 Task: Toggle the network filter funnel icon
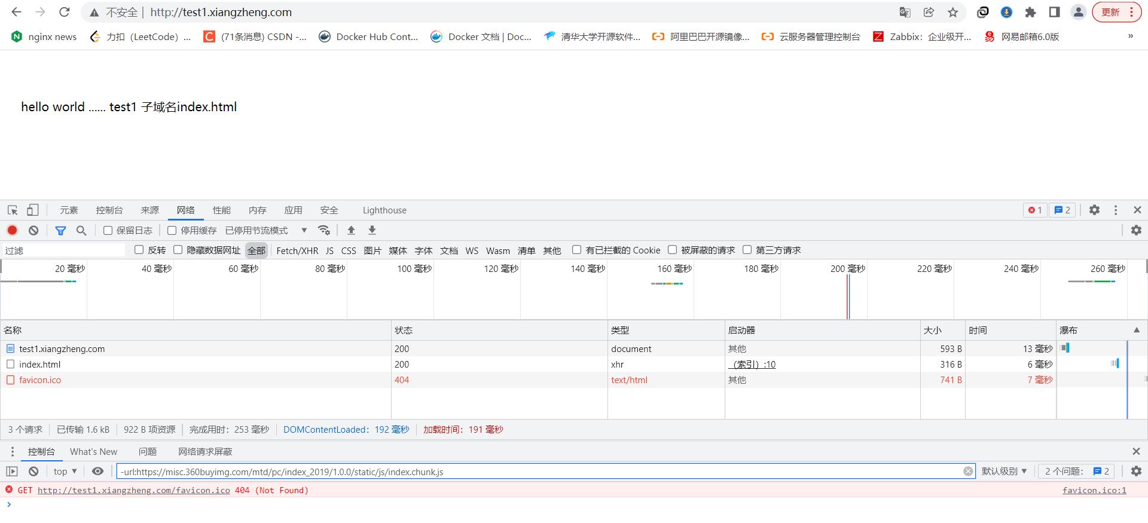[60, 230]
